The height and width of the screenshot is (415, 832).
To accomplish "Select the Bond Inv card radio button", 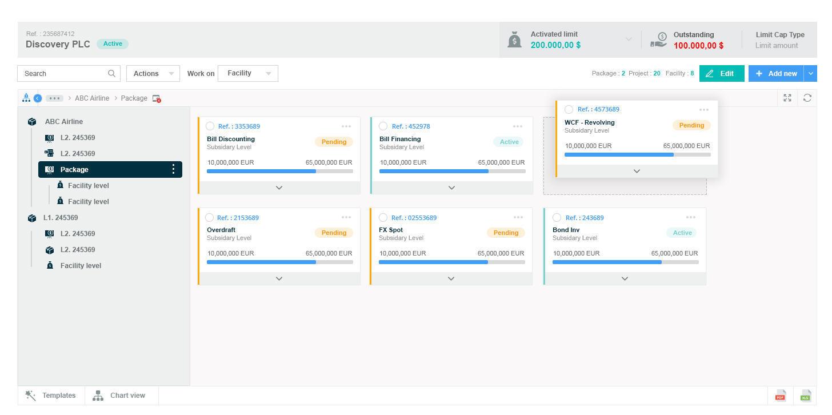I will coord(557,218).
